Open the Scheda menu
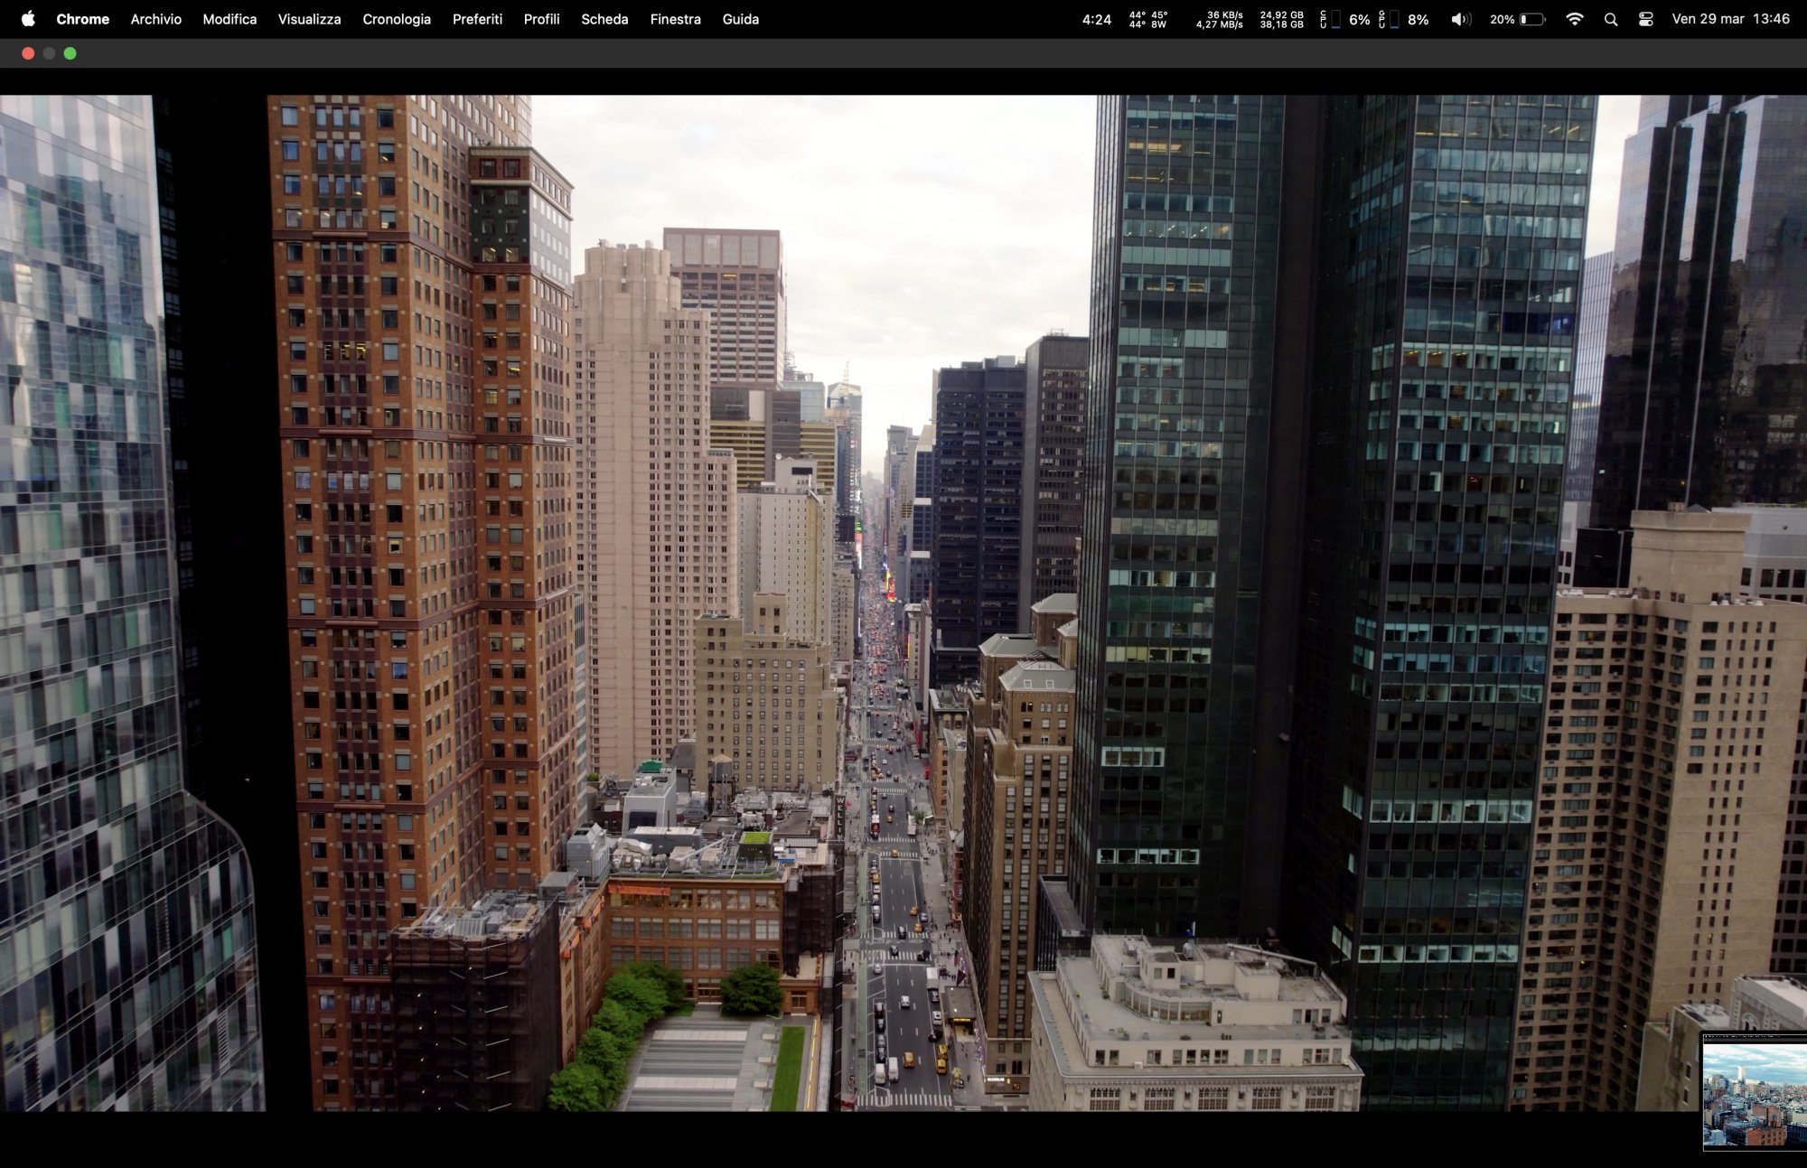The image size is (1807, 1168). pos(604,19)
